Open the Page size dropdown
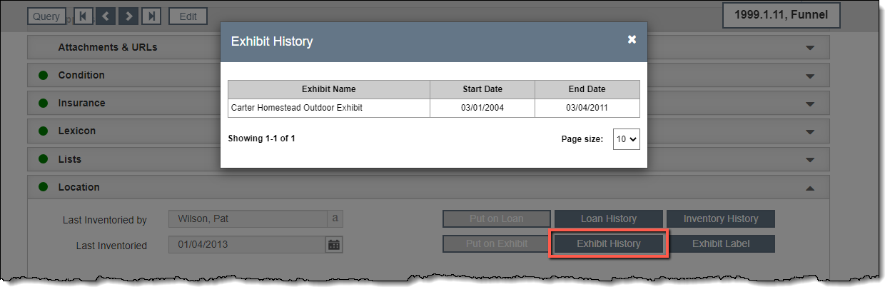 626,139
